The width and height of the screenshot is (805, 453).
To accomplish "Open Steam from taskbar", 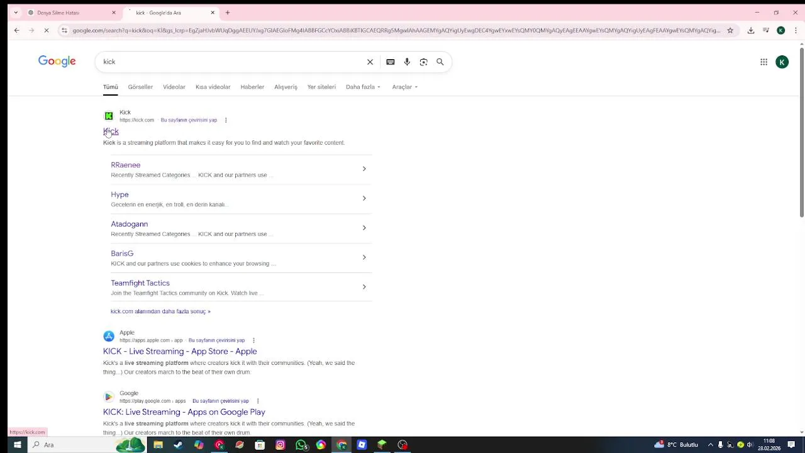I will [179, 445].
